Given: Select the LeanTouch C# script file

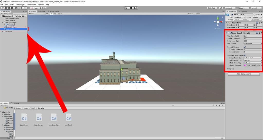Looking at the screenshot, I should point(68,120).
